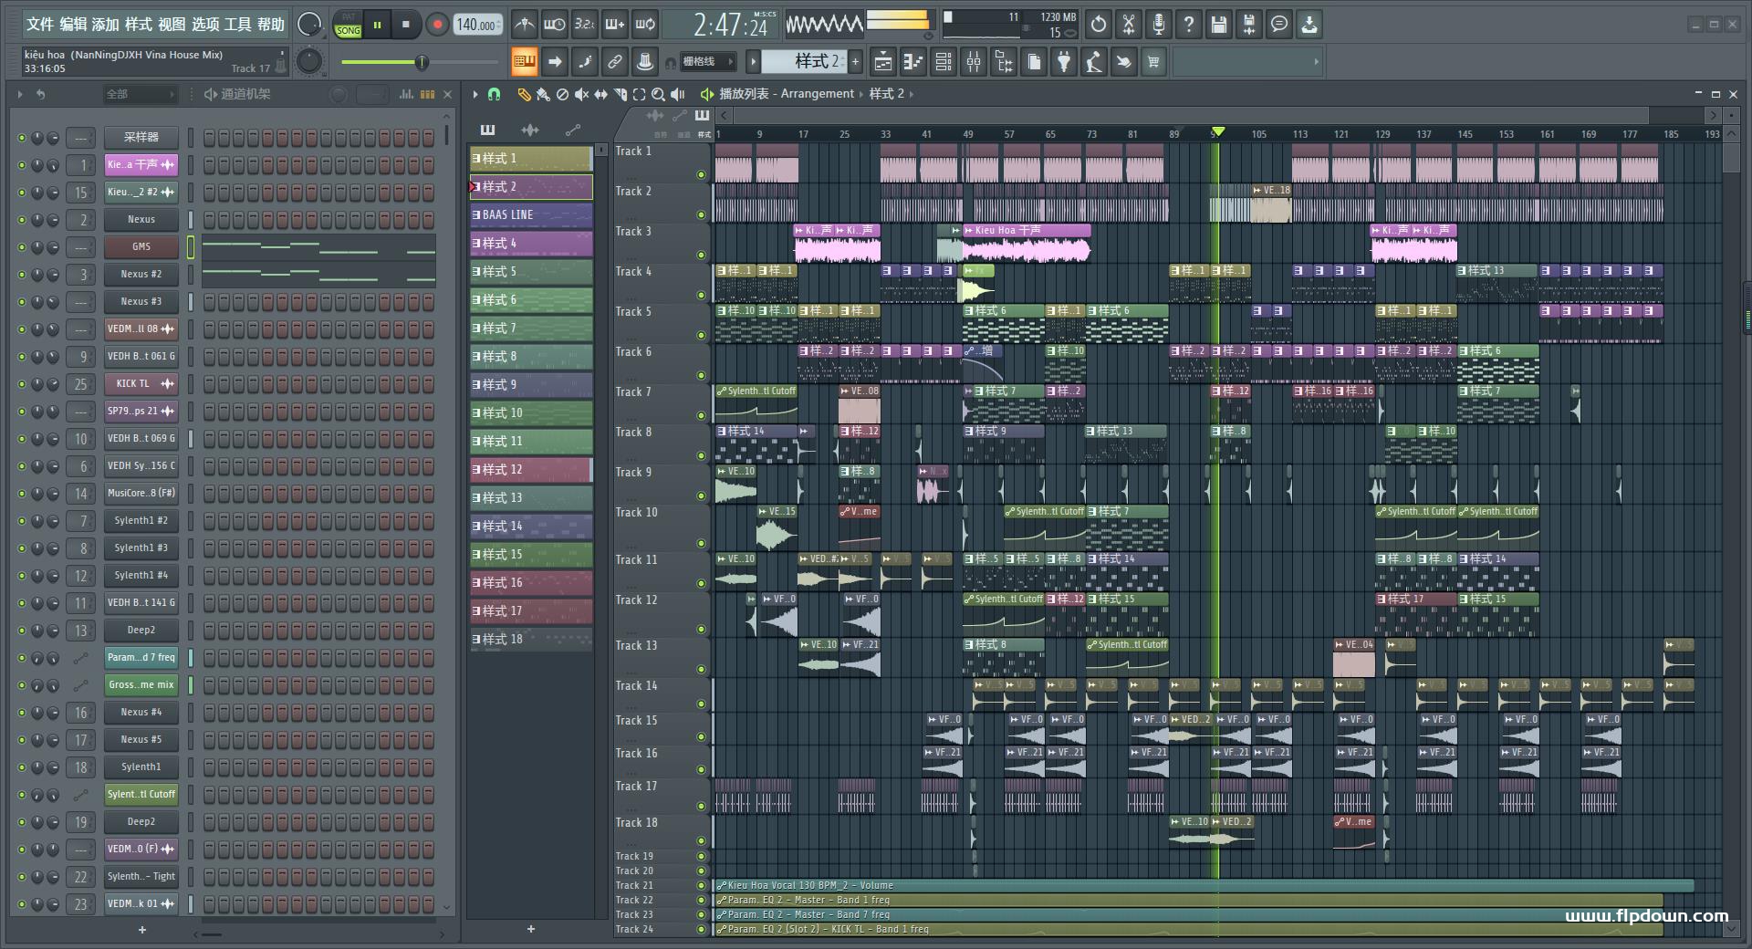The height and width of the screenshot is (949, 1752).
Task: Open the 添加 menu
Action: (106, 25)
